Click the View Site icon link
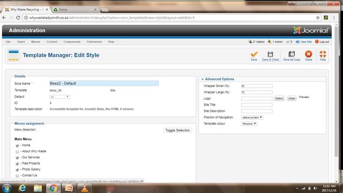The height and width of the screenshot is (193, 343). pyautogui.click(x=304, y=42)
